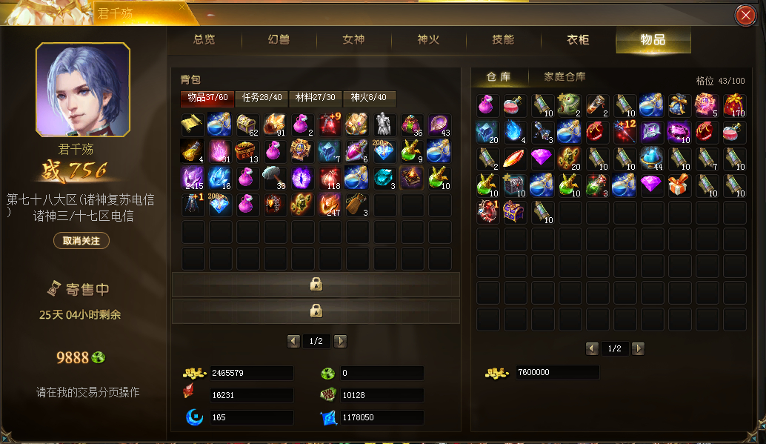The image size is (766, 444).
Task: Click the character portrait of 君千殇
Action: 83,90
